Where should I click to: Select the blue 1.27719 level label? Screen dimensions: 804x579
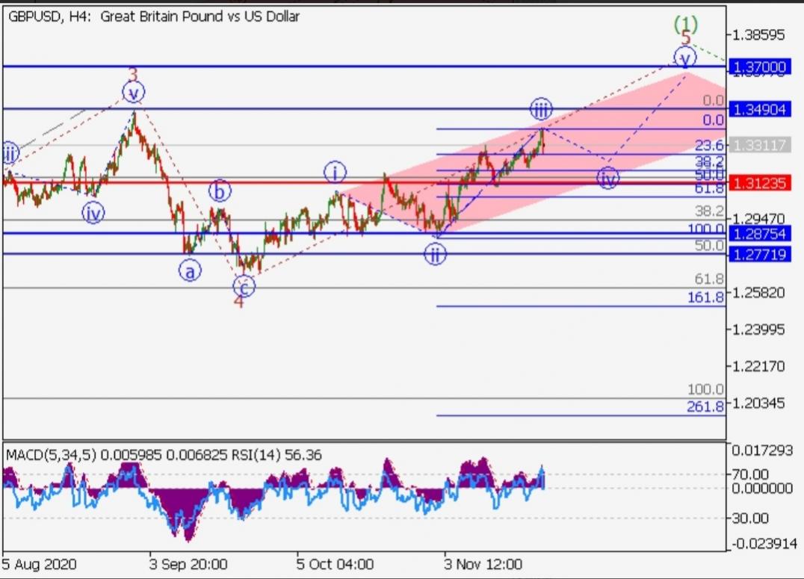click(x=760, y=255)
